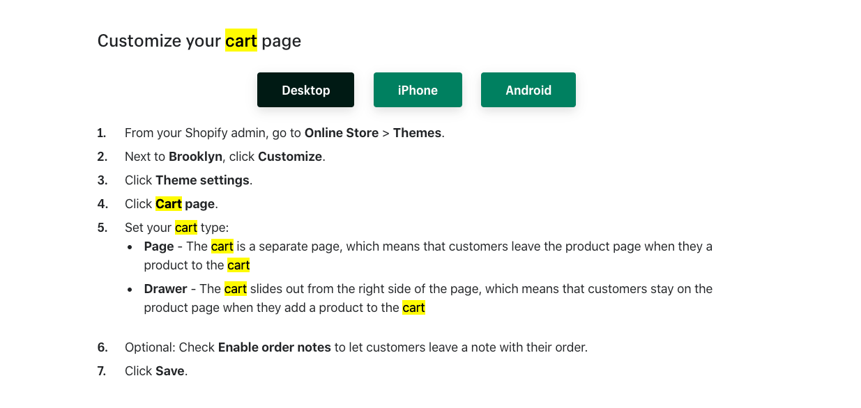
Task: Click highlighted 'cart' in the heading
Action: tap(241, 41)
